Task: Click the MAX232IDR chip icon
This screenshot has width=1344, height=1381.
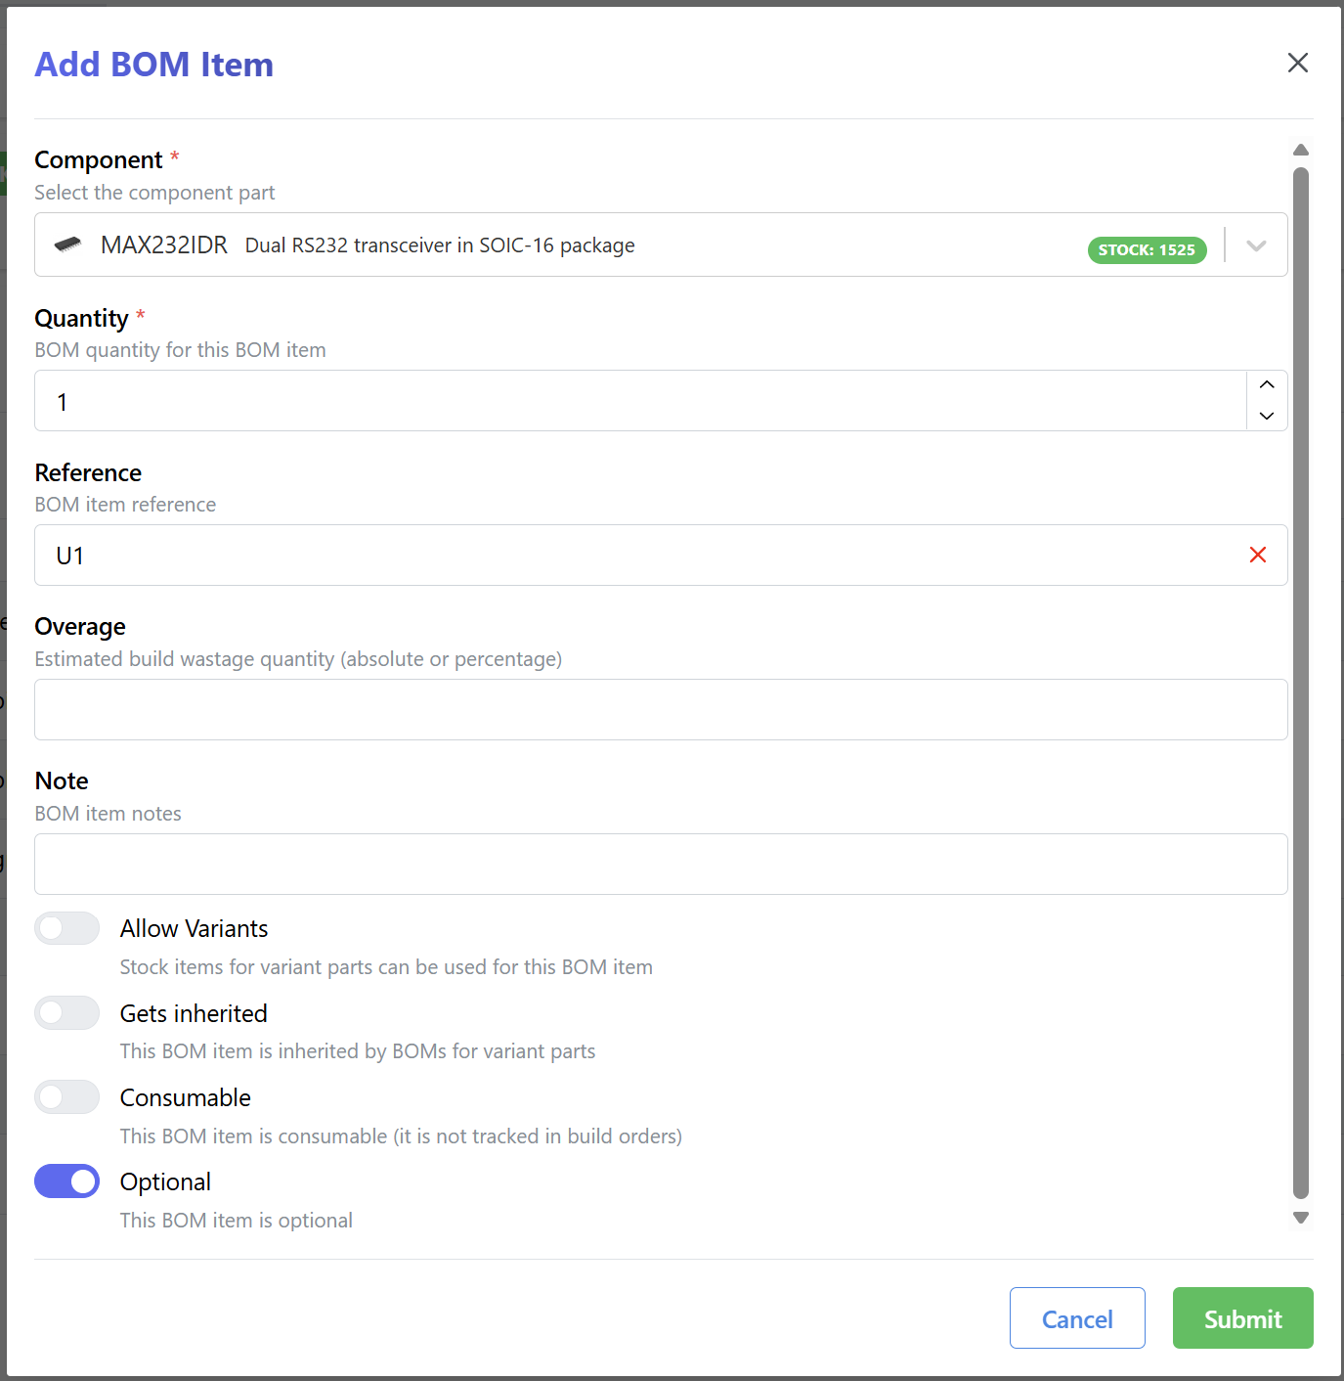Action: pos(68,245)
